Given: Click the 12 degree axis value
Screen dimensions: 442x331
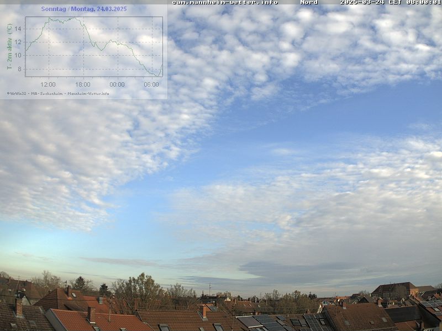Looking at the screenshot, I should click(18, 42).
